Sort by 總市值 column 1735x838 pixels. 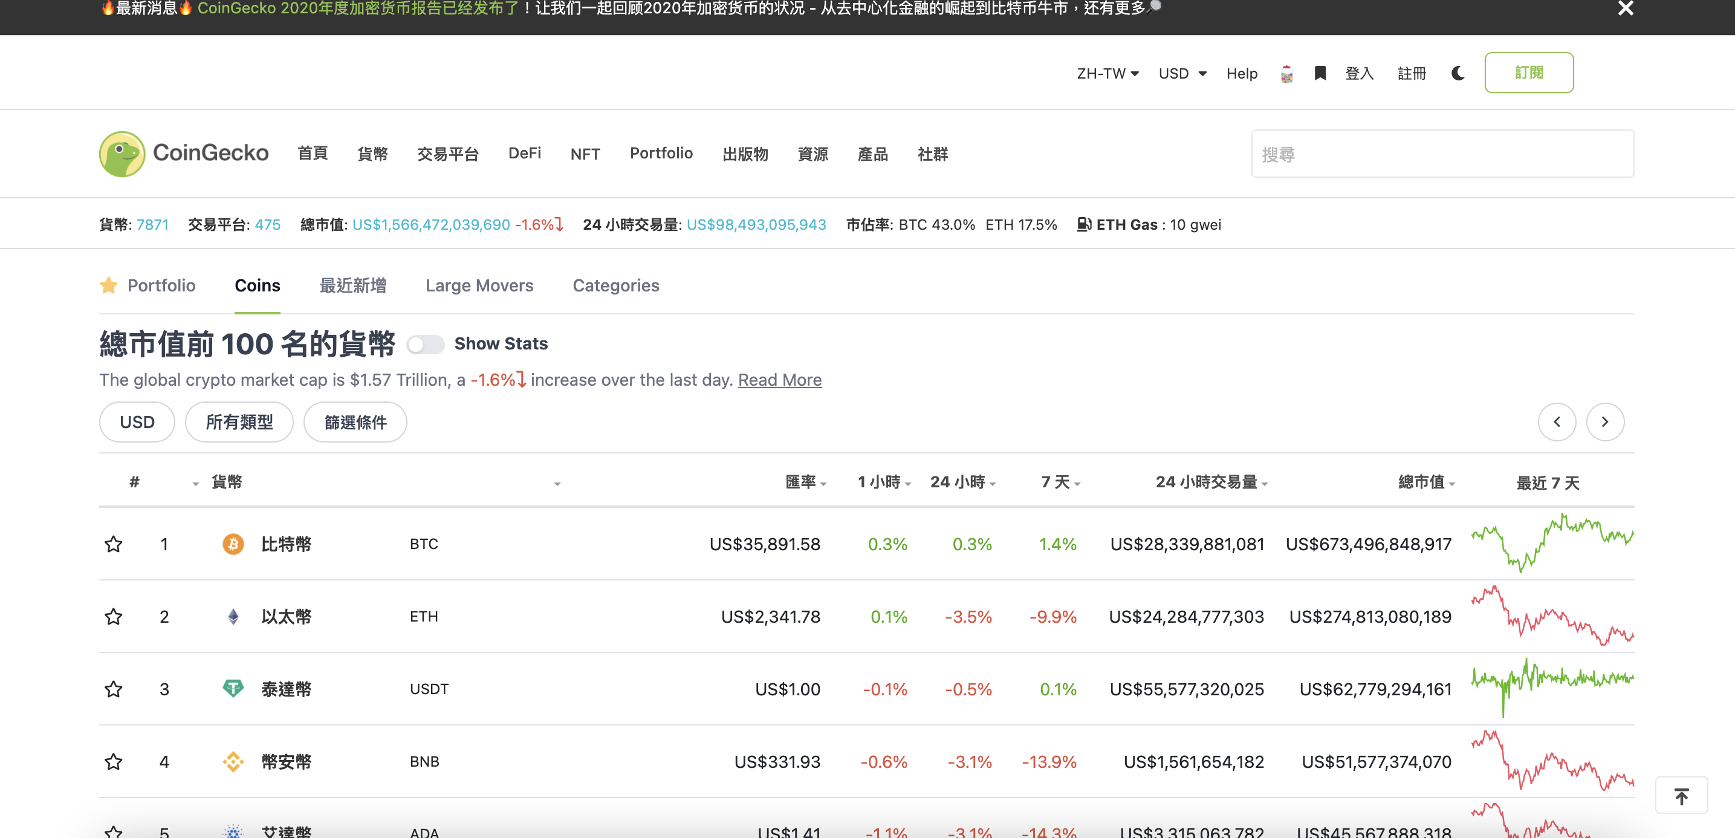tap(1427, 482)
